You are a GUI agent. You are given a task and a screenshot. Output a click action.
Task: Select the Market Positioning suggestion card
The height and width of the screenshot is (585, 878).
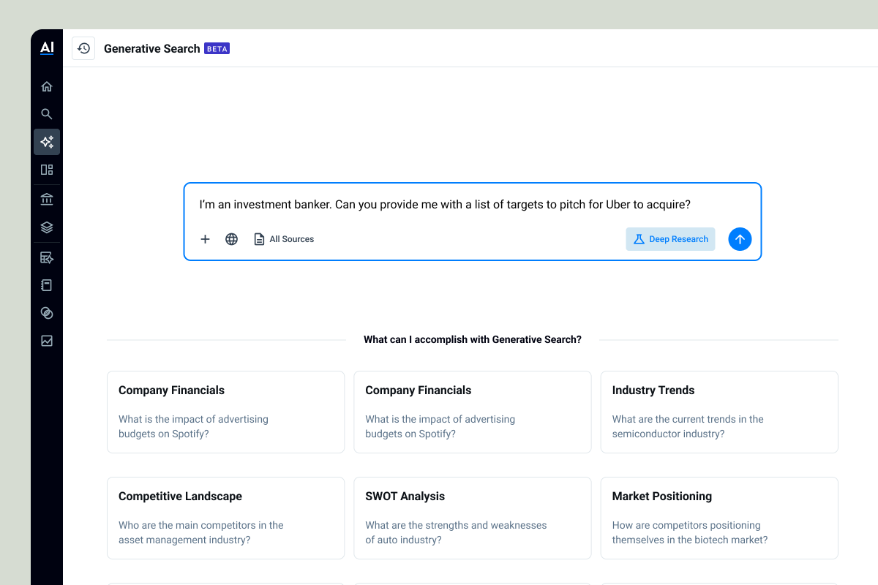pos(719,518)
